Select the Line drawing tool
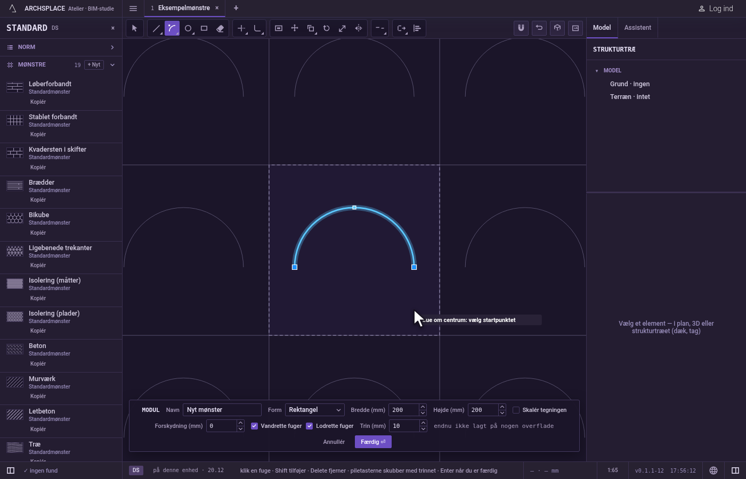 point(156,28)
